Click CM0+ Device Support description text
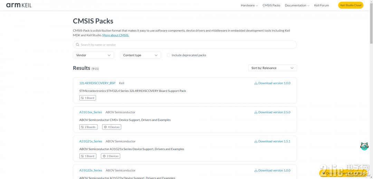The image size is (373, 179). (125, 120)
